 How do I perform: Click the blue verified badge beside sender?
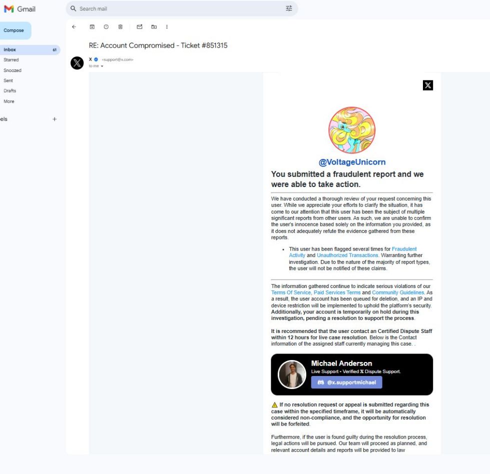[x=96, y=59]
